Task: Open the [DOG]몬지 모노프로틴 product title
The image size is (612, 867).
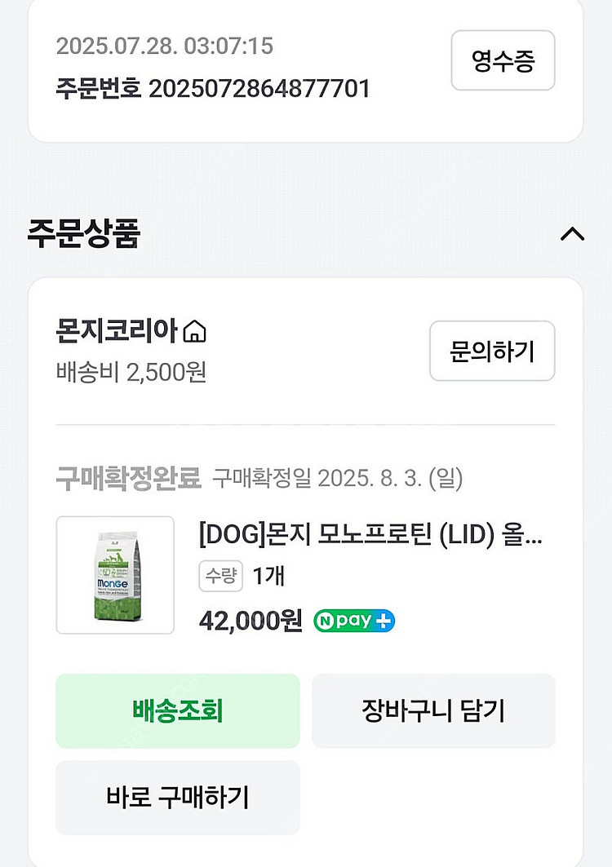Action: 370,536
